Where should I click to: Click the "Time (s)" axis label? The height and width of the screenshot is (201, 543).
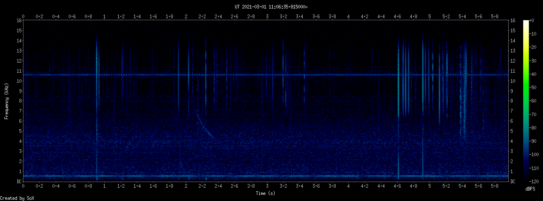[265, 194]
